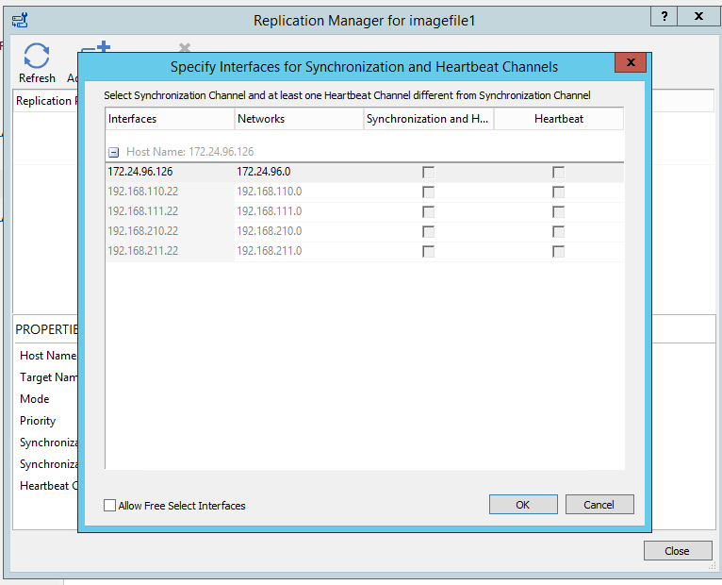Check Synchronization box for 192.168.210.22
Image resolution: width=722 pixels, height=585 pixels.
[428, 232]
